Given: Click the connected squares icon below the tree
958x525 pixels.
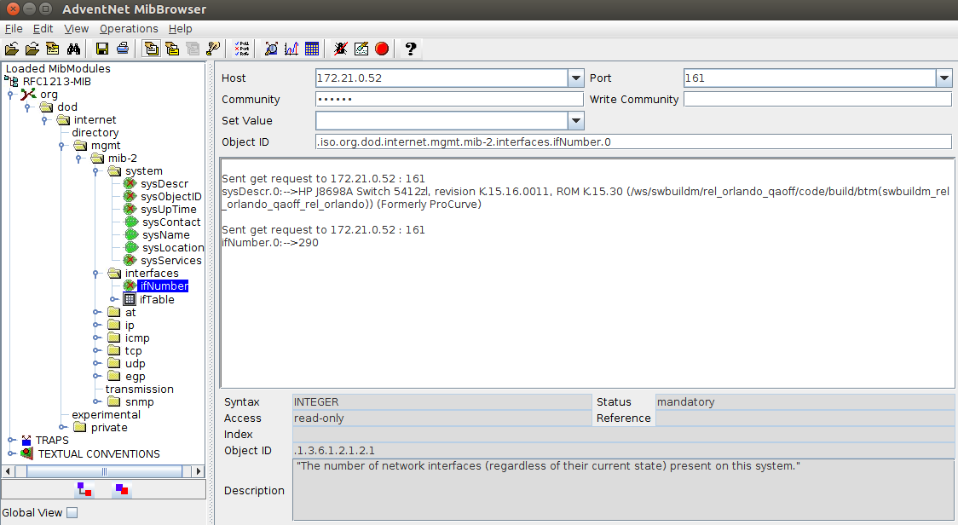Looking at the screenshot, I should pyautogui.click(x=84, y=489).
